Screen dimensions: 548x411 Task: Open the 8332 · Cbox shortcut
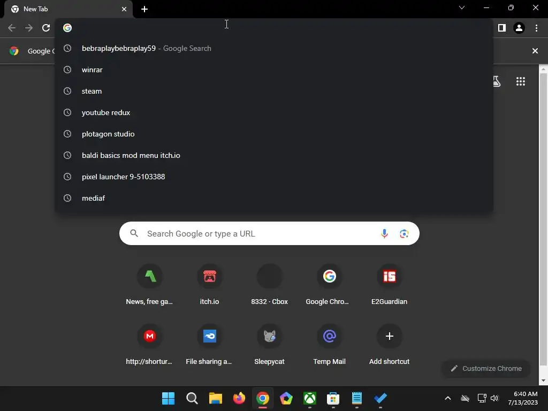[x=270, y=285]
